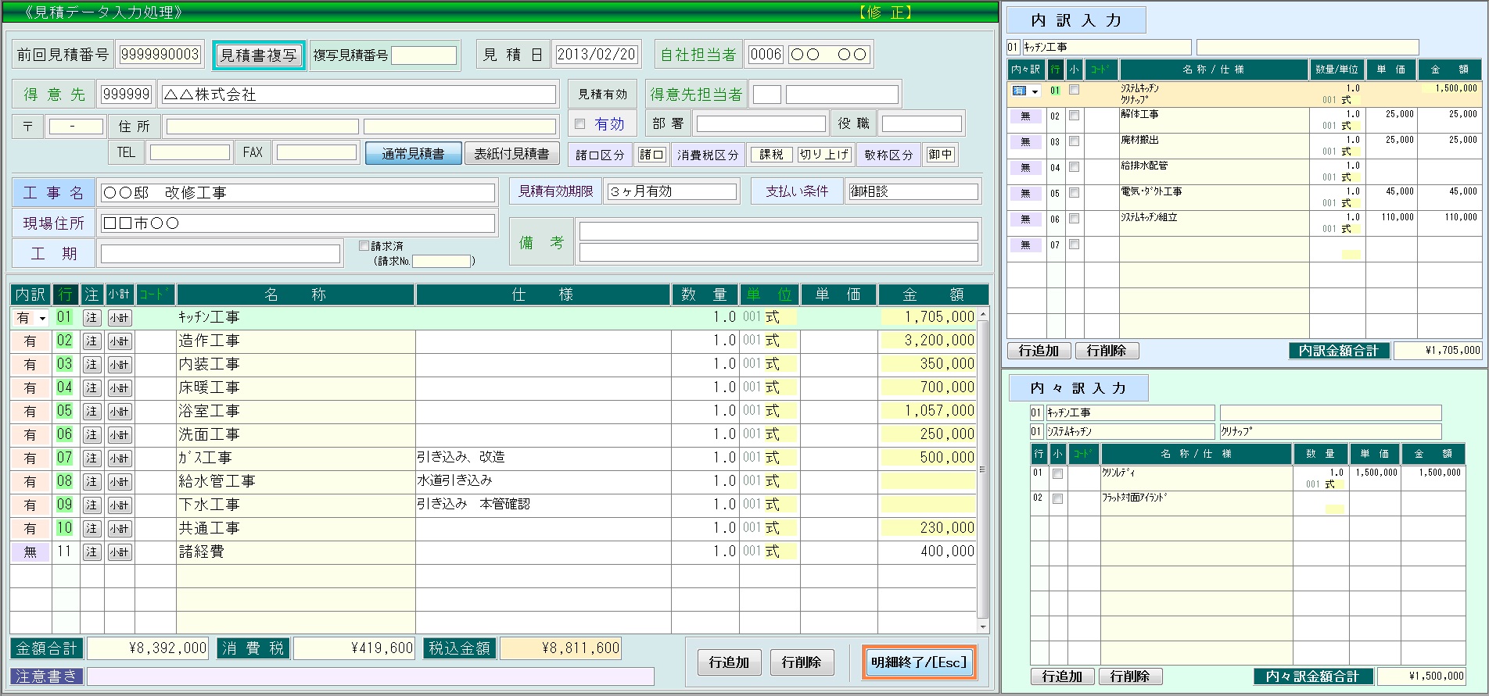
Task: Click 有 内訳 cell on row 02 造作工事
Action: click(30, 341)
